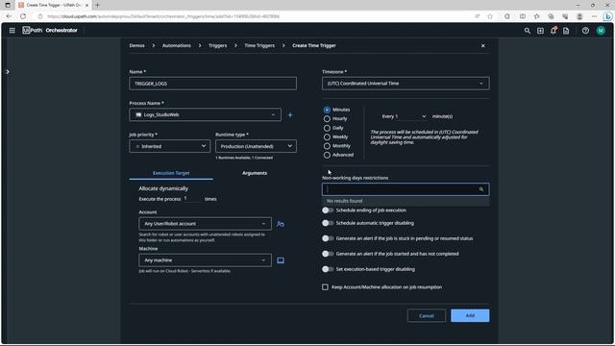Click the Add button
Image resolution: width=615 pixels, height=346 pixels.
coord(470,316)
